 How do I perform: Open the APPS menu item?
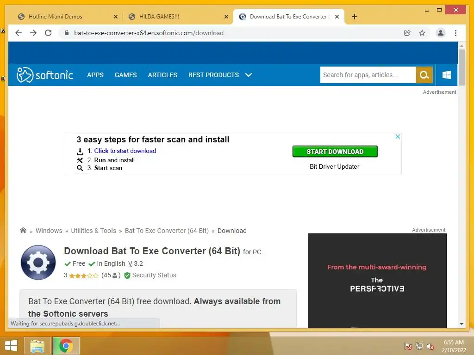point(95,75)
